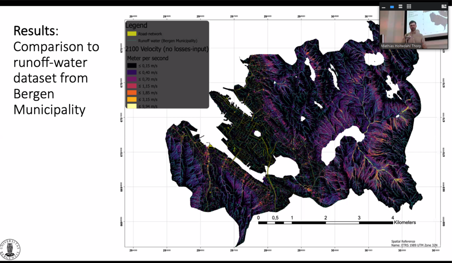Click the kilometers scale bar on the map

coord(325,223)
